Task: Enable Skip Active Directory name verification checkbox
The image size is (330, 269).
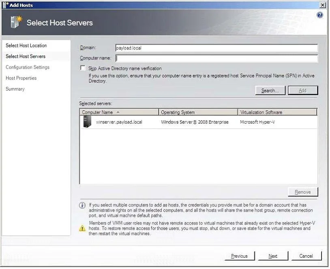Action: click(83, 68)
